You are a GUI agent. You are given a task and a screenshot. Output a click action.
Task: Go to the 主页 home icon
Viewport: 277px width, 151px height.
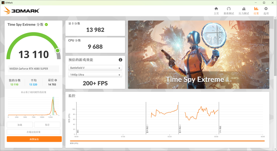point(216,10)
